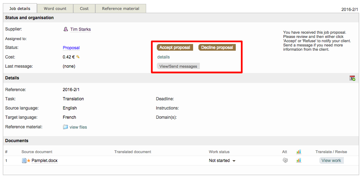Click the document icon before Pamplet.docx
This screenshot has width=362, height=179.
click(x=24, y=161)
